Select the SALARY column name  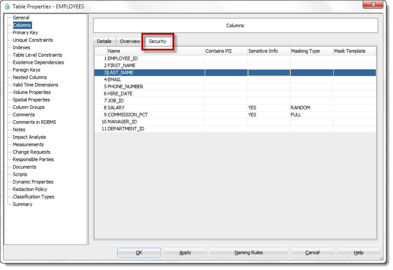click(x=156, y=108)
